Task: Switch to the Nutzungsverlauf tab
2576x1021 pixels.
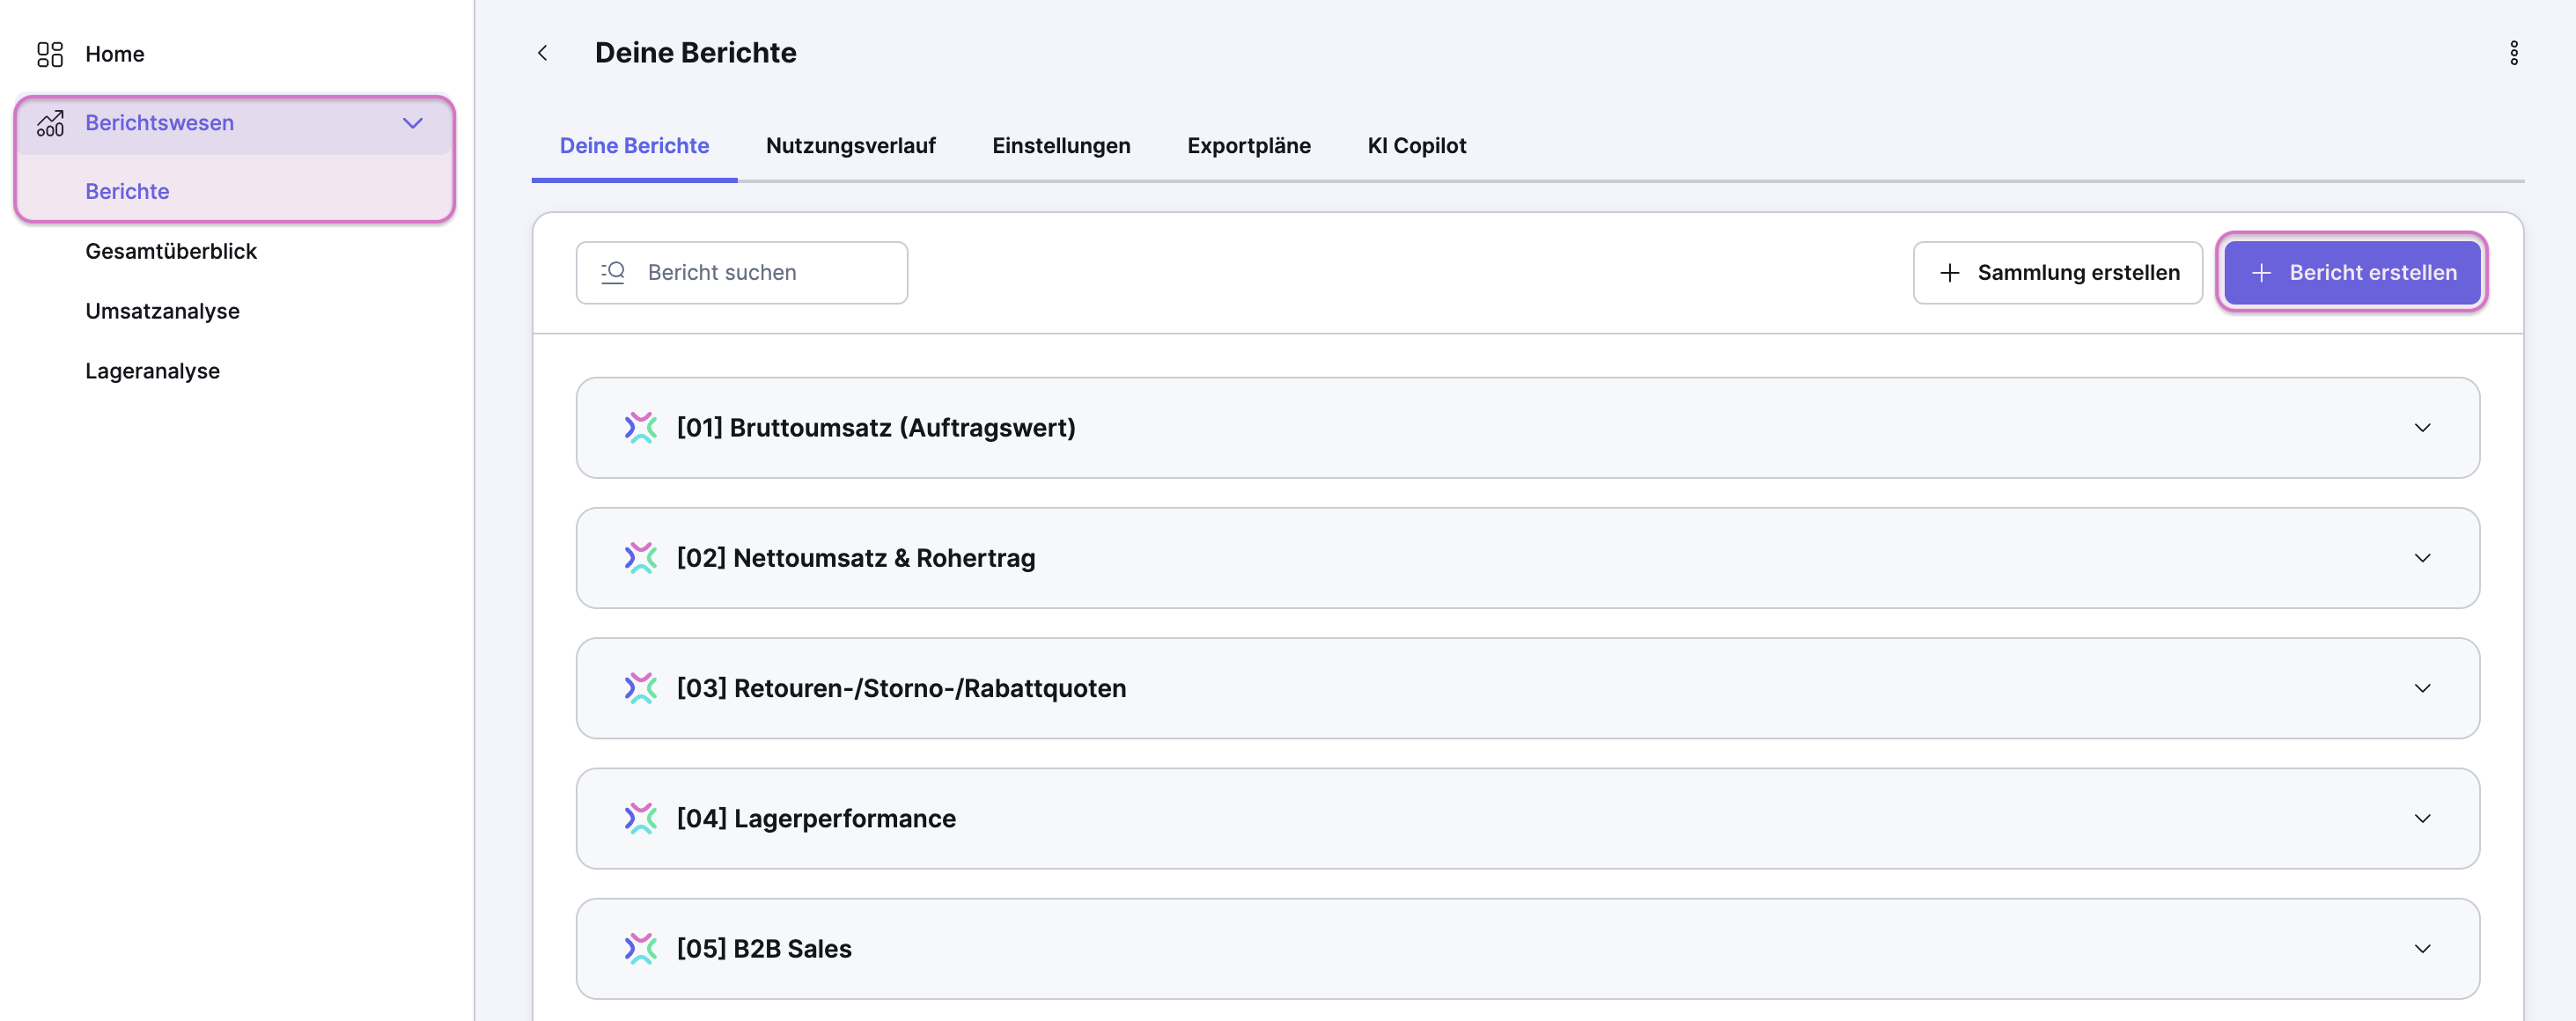Action: pyautogui.click(x=850, y=146)
